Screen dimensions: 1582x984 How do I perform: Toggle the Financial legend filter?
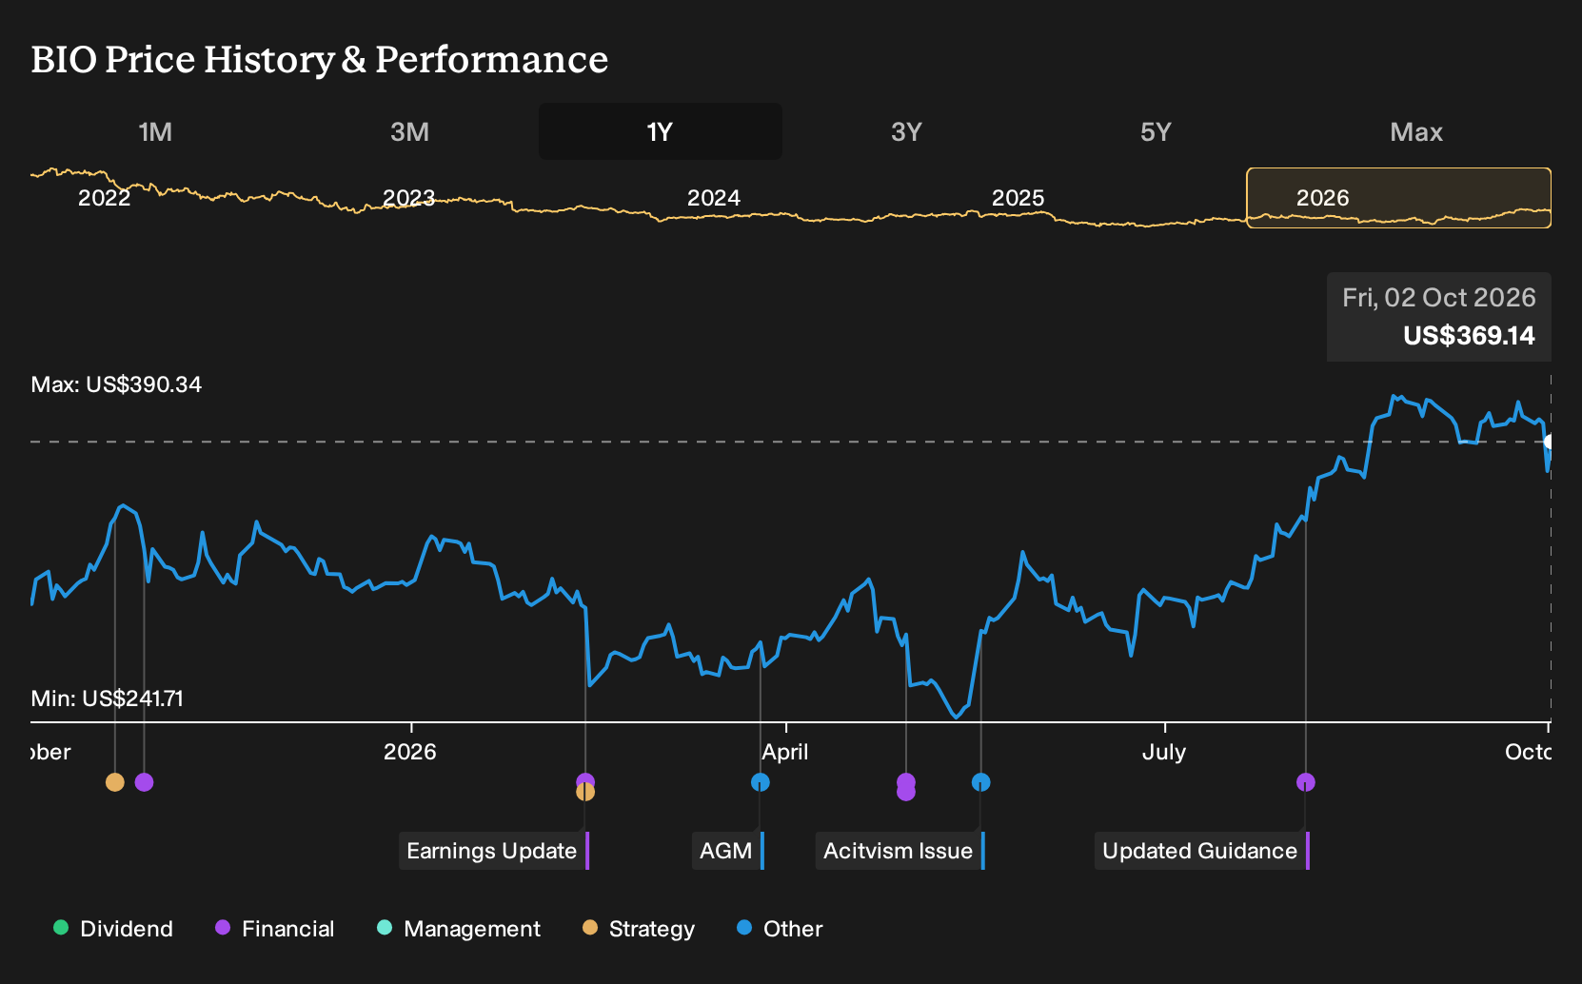(x=275, y=929)
